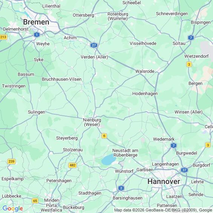
Task: Select the Neustadt am Rübenberge label
Action: pos(125,153)
